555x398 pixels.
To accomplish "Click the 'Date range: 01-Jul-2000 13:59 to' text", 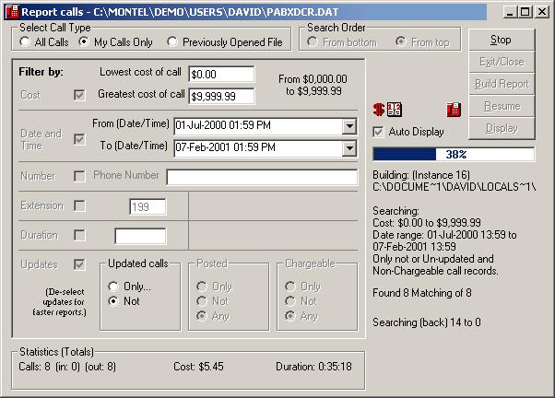I will (444, 235).
